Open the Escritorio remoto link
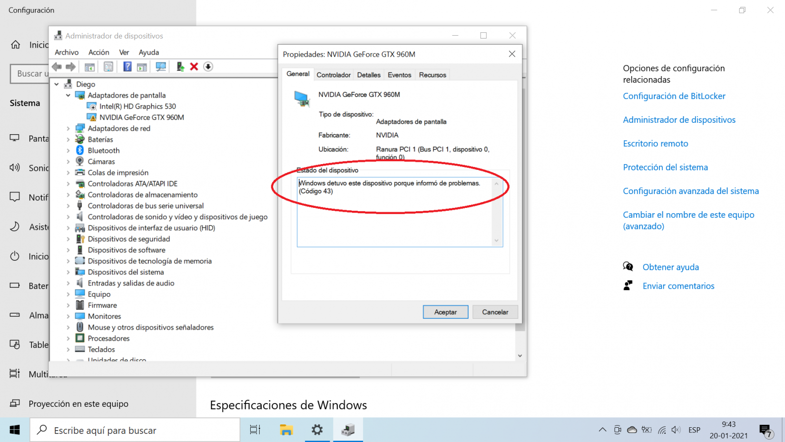The width and height of the screenshot is (785, 442). tap(656, 144)
